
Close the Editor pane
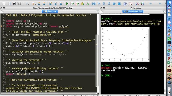[x=1, y=8]
